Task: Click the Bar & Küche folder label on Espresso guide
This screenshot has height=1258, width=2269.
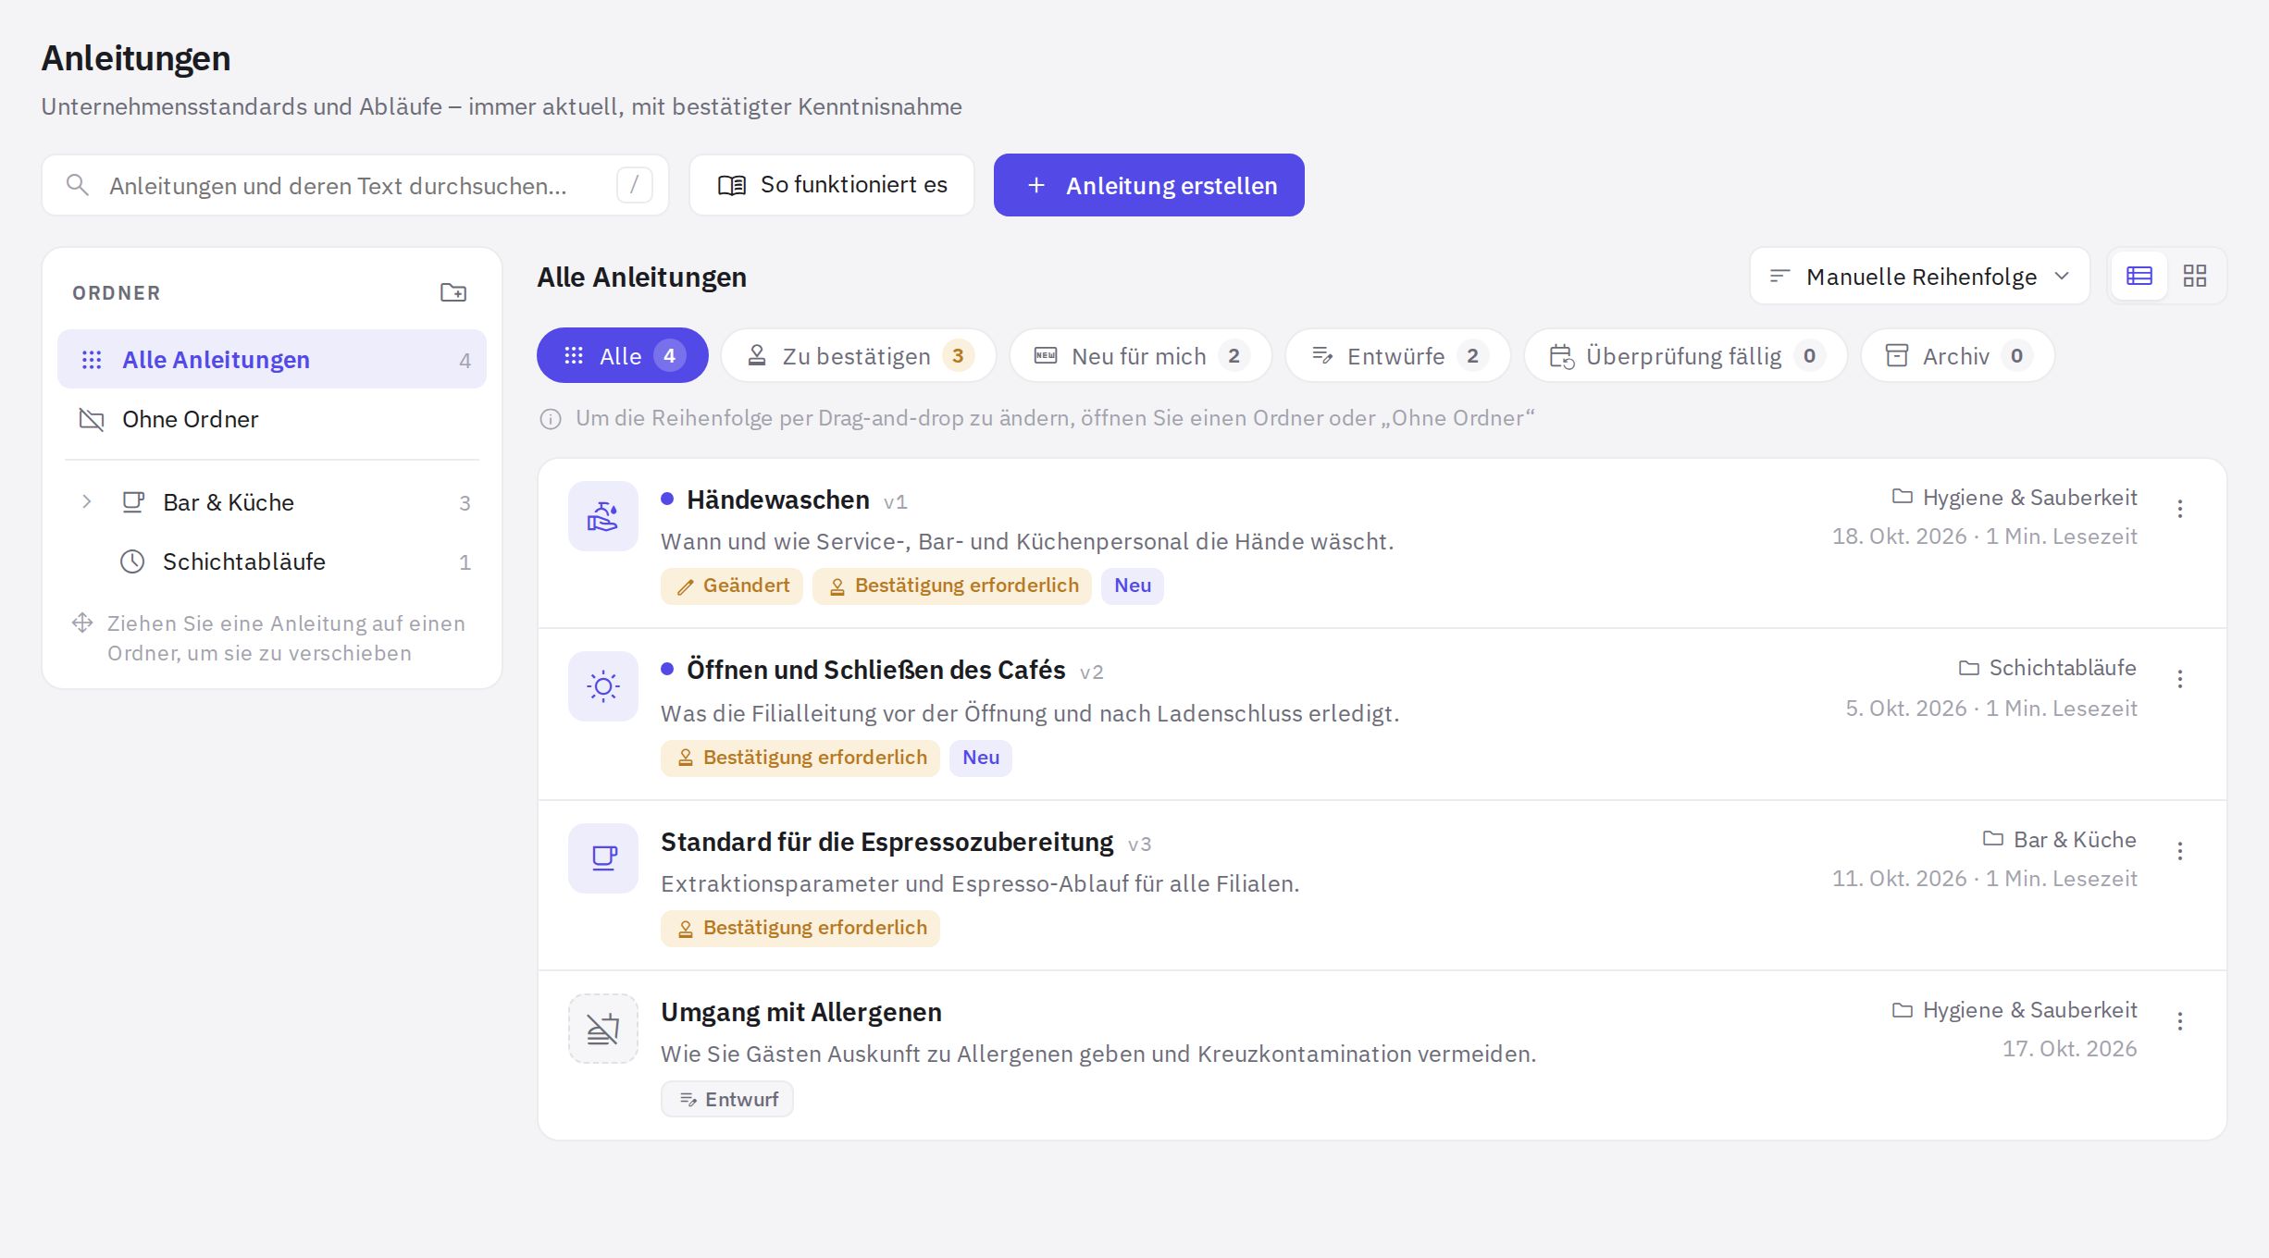Action: tap(2060, 840)
